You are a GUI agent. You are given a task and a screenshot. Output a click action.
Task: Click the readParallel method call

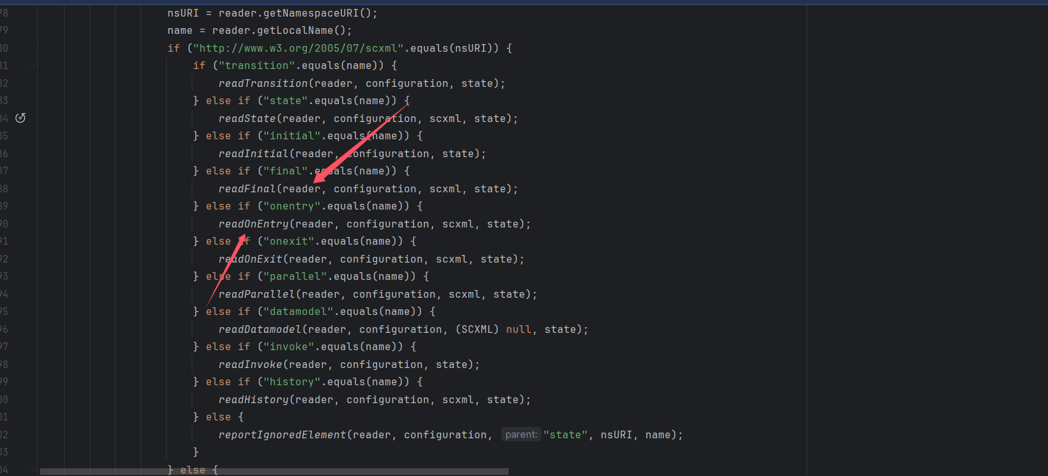pos(257,295)
